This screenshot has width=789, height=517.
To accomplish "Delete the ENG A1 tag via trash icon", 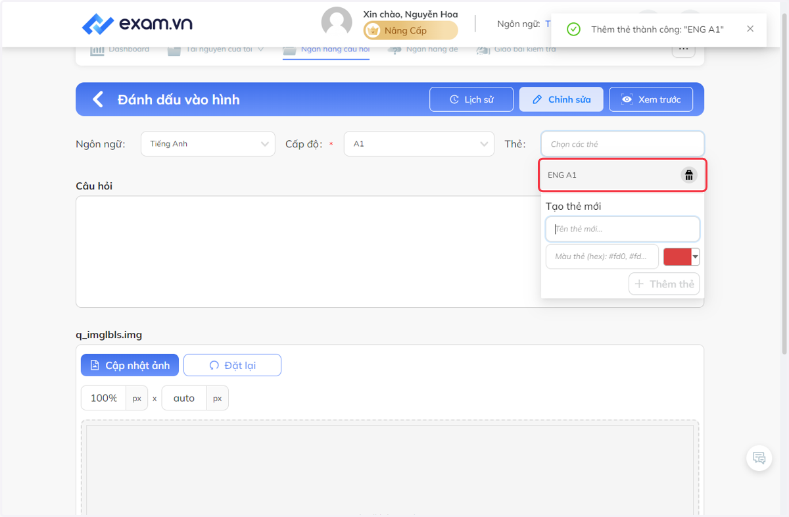I will pyautogui.click(x=688, y=175).
